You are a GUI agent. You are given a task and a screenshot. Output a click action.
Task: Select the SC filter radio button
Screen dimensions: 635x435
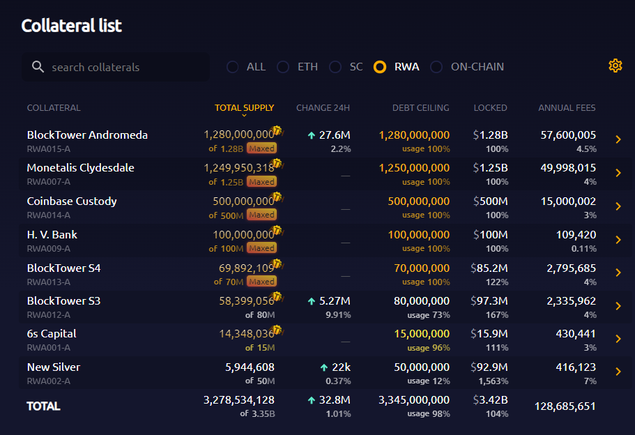(335, 67)
